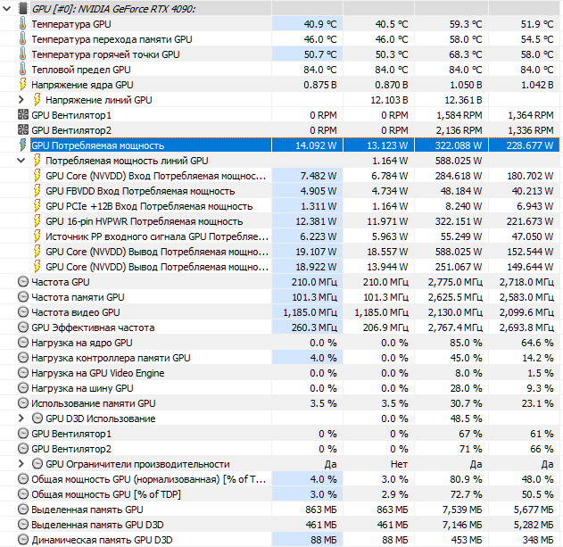
Task: Click lightning icon of GPU PCIe +12В row
Action: 37,206
